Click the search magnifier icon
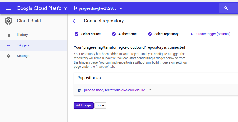 coord(226,8)
